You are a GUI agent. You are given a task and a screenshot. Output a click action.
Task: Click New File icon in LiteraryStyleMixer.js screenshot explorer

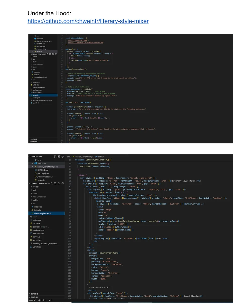coord(52,183)
